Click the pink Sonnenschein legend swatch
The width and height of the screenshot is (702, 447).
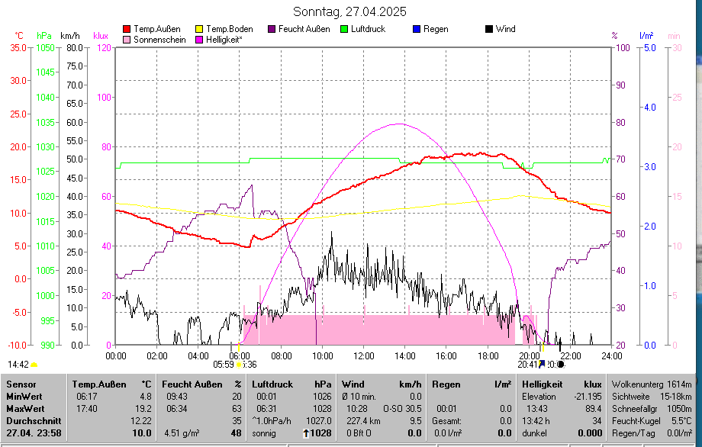click(127, 40)
